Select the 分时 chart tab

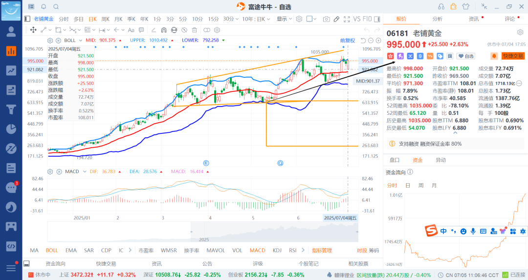pos(64,19)
